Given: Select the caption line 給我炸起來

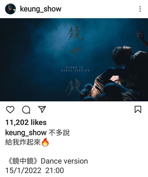Looking at the screenshot, I should click(x=23, y=142).
